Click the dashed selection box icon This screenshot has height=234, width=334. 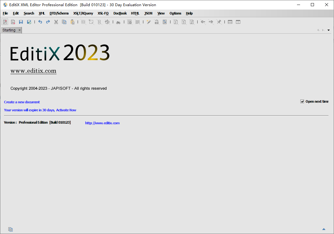pos(83,22)
